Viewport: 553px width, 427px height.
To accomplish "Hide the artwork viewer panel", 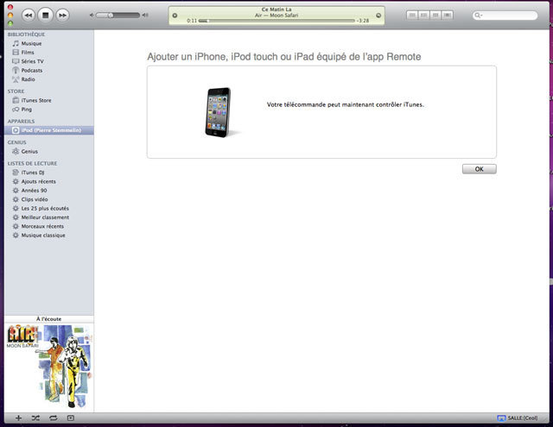I will pos(71,418).
